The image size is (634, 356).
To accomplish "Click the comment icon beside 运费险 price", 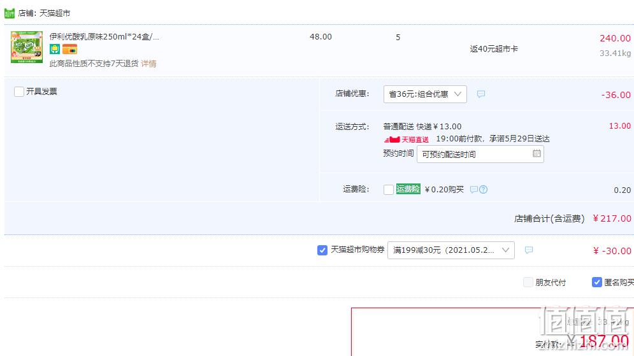I will [474, 190].
